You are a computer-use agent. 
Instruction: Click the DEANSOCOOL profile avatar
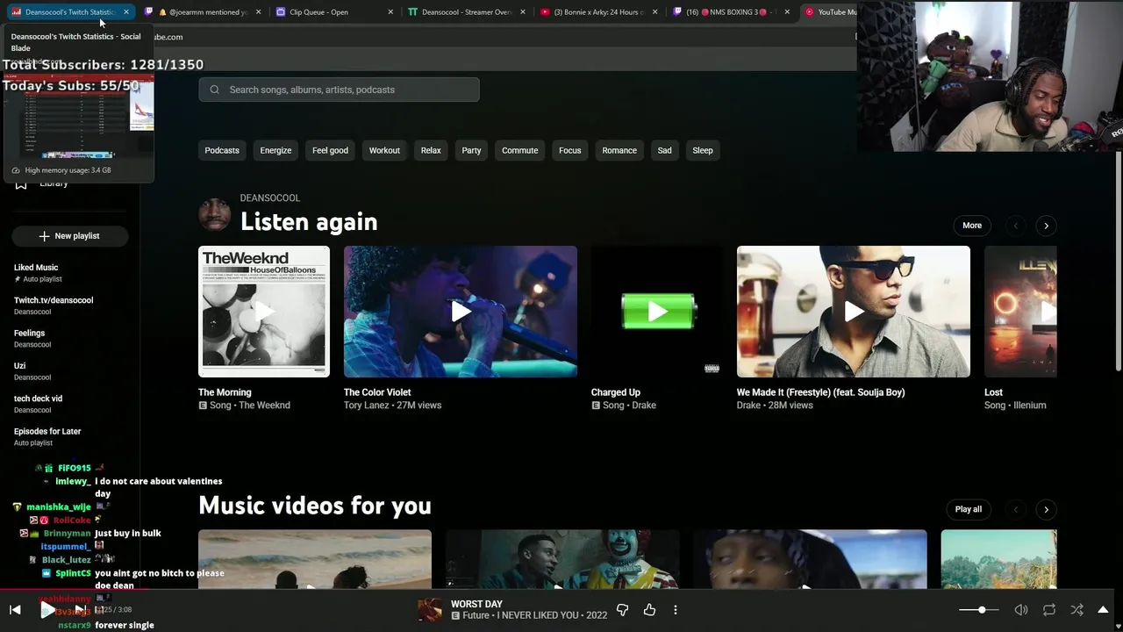click(x=214, y=213)
